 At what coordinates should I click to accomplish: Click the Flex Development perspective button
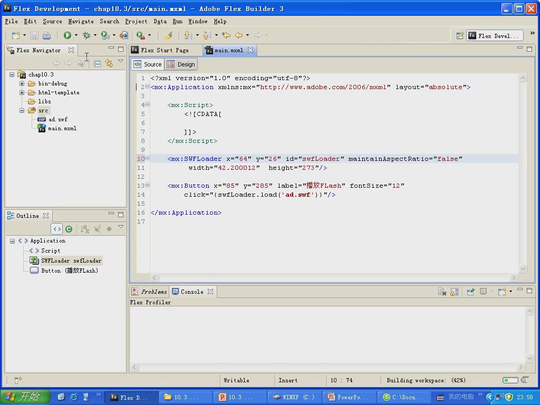495,35
